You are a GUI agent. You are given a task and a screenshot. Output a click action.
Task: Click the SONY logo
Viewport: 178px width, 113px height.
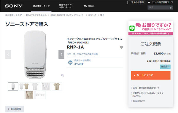click(x=14, y=6)
